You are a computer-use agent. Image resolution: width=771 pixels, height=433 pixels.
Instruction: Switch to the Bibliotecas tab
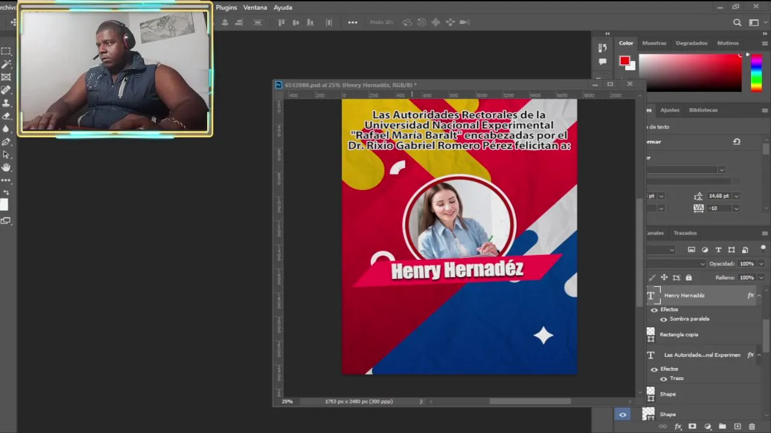pos(704,110)
